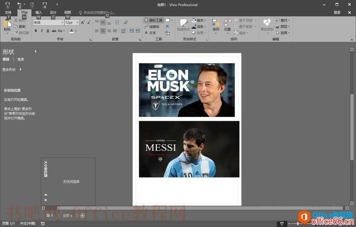Select the 页-1 page tab

tap(50, 215)
